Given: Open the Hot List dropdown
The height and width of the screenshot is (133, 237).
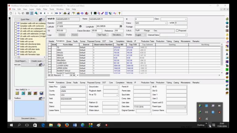Looking at the screenshot, I should pyautogui.click(x=37, y=65).
